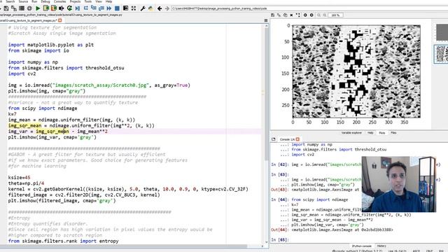Select the second plot thumbnail

point(441,54)
